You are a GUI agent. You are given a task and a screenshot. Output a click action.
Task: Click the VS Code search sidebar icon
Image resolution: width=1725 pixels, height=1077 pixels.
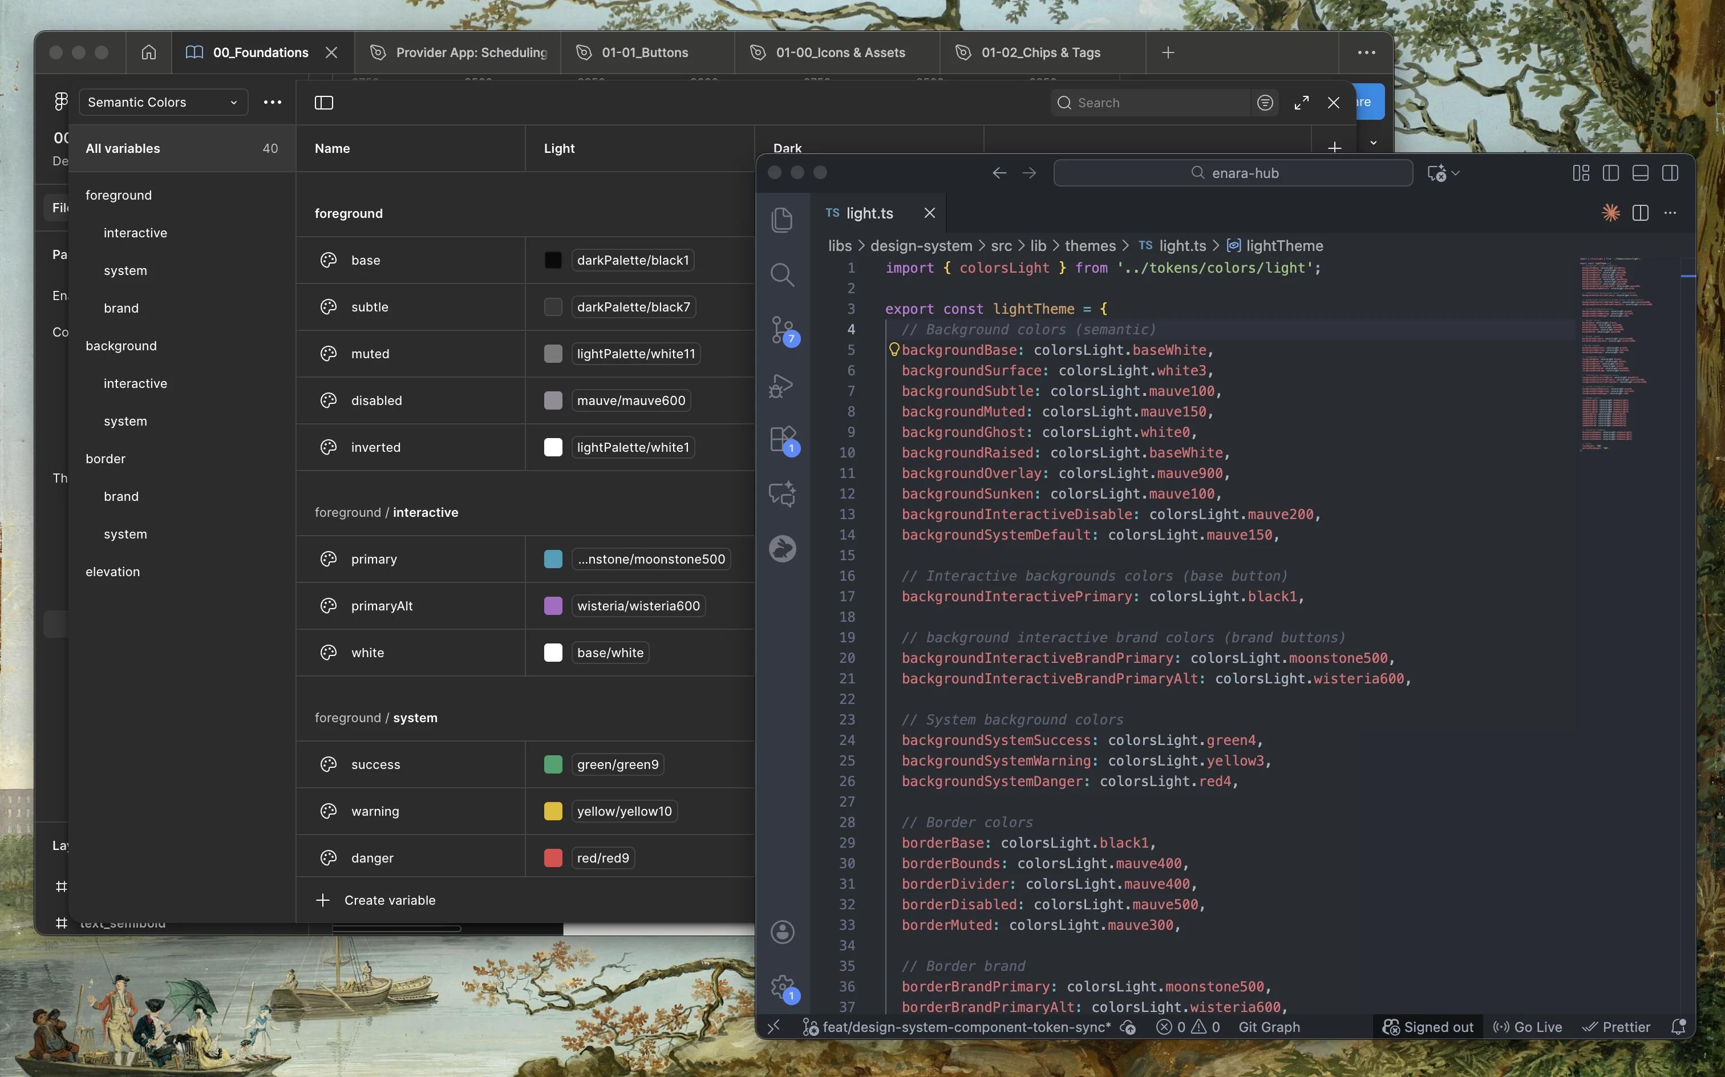point(782,275)
